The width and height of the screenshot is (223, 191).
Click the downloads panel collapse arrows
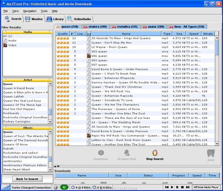point(56,166)
